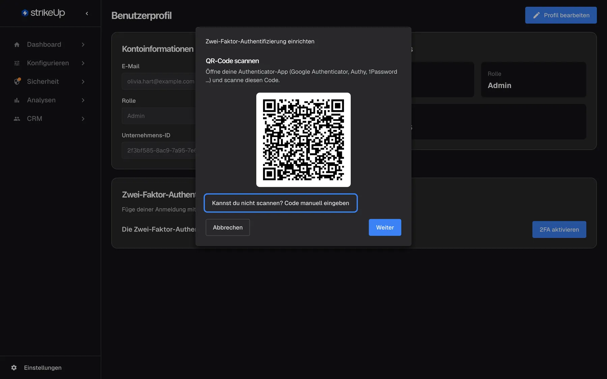Expand the CRM menu chevron
The image size is (607, 379).
tap(83, 119)
